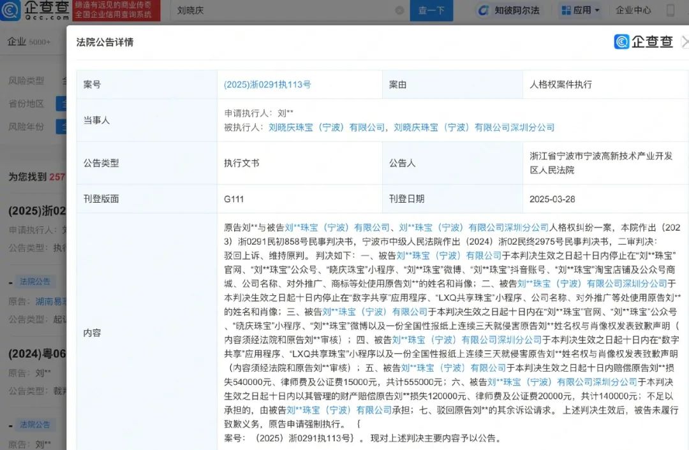Screen dimensions: 689x450
Task: Open 企业中心 from top navigation
Action: [x=633, y=10]
